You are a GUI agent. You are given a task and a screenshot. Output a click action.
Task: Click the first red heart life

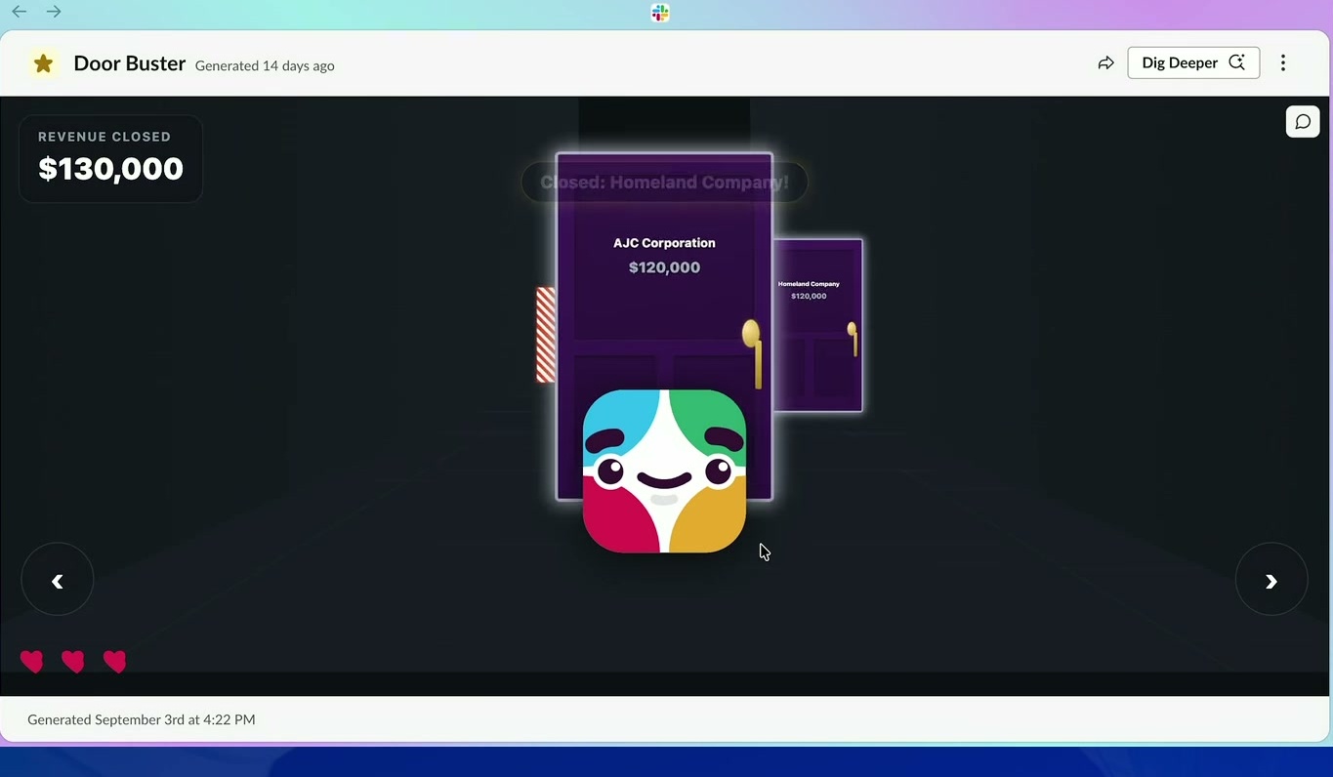32,662
